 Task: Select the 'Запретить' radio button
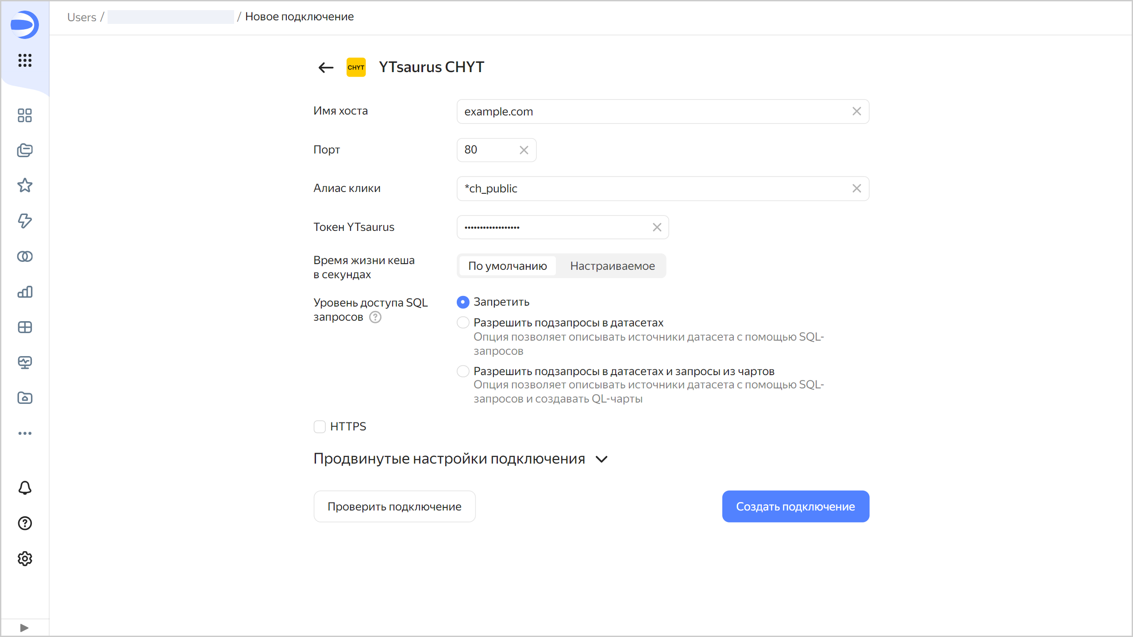tap(463, 302)
